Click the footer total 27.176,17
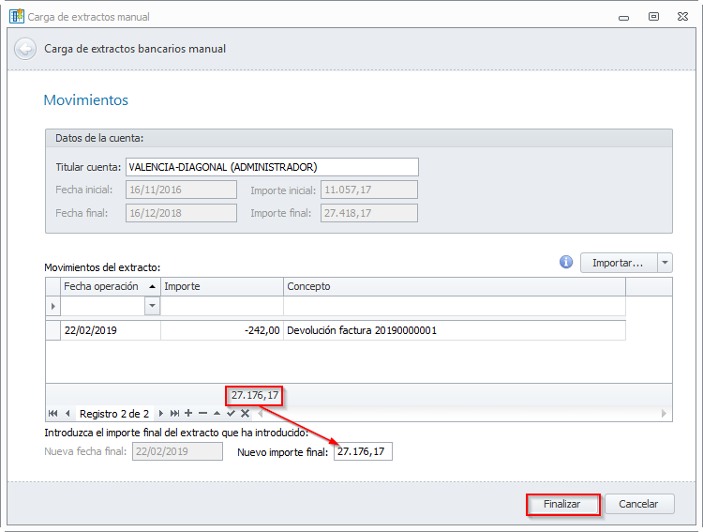 pyautogui.click(x=255, y=396)
